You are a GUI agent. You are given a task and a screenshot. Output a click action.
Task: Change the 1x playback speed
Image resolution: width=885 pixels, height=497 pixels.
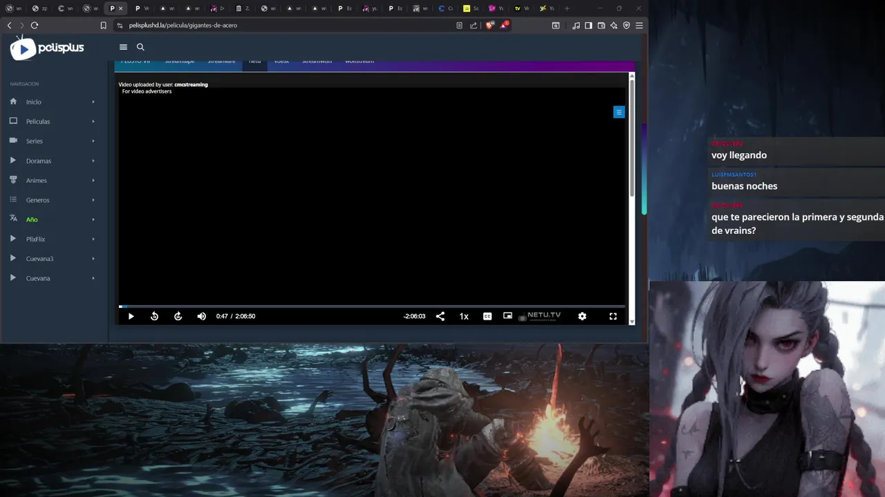[x=464, y=316]
